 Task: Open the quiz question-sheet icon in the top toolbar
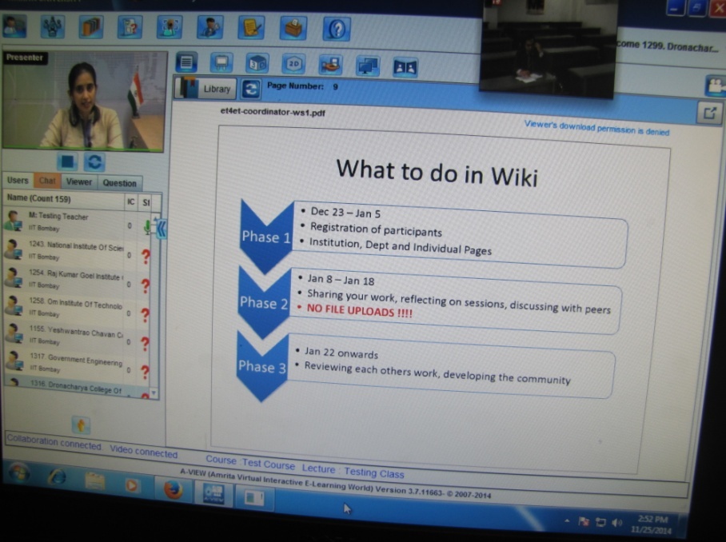point(130,27)
